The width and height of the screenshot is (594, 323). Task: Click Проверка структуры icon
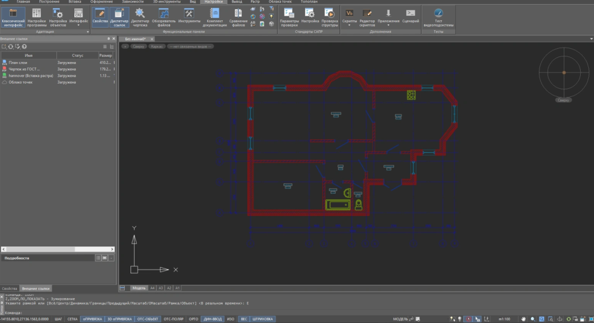pos(329,17)
